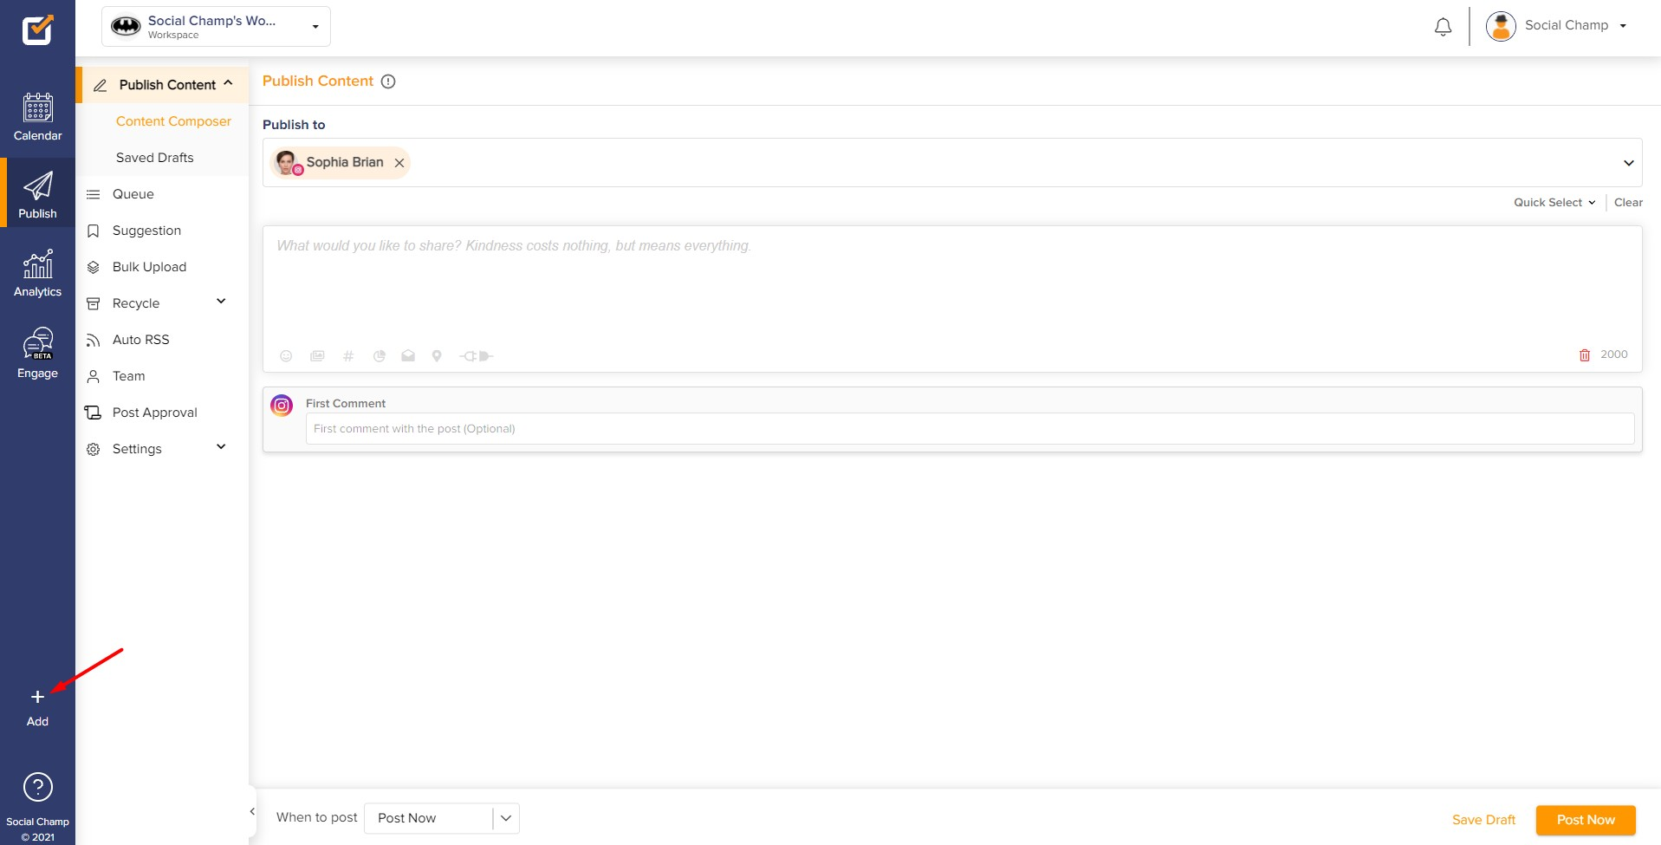
Task: Open the hashtag suggestions icon
Action: pos(348,355)
